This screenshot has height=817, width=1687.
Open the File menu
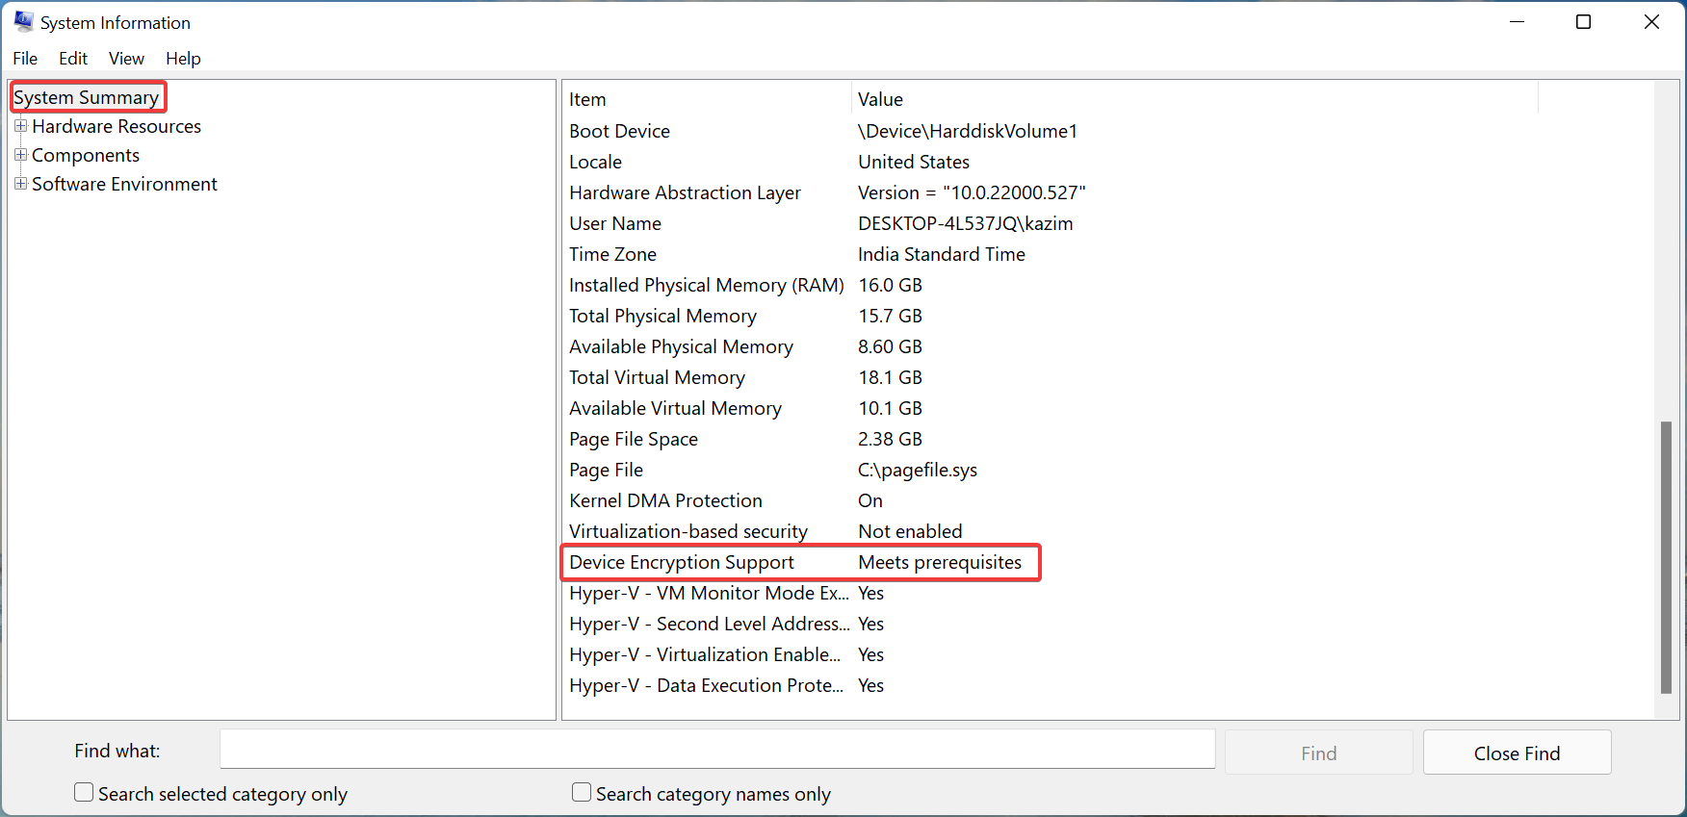pos(25,59)
